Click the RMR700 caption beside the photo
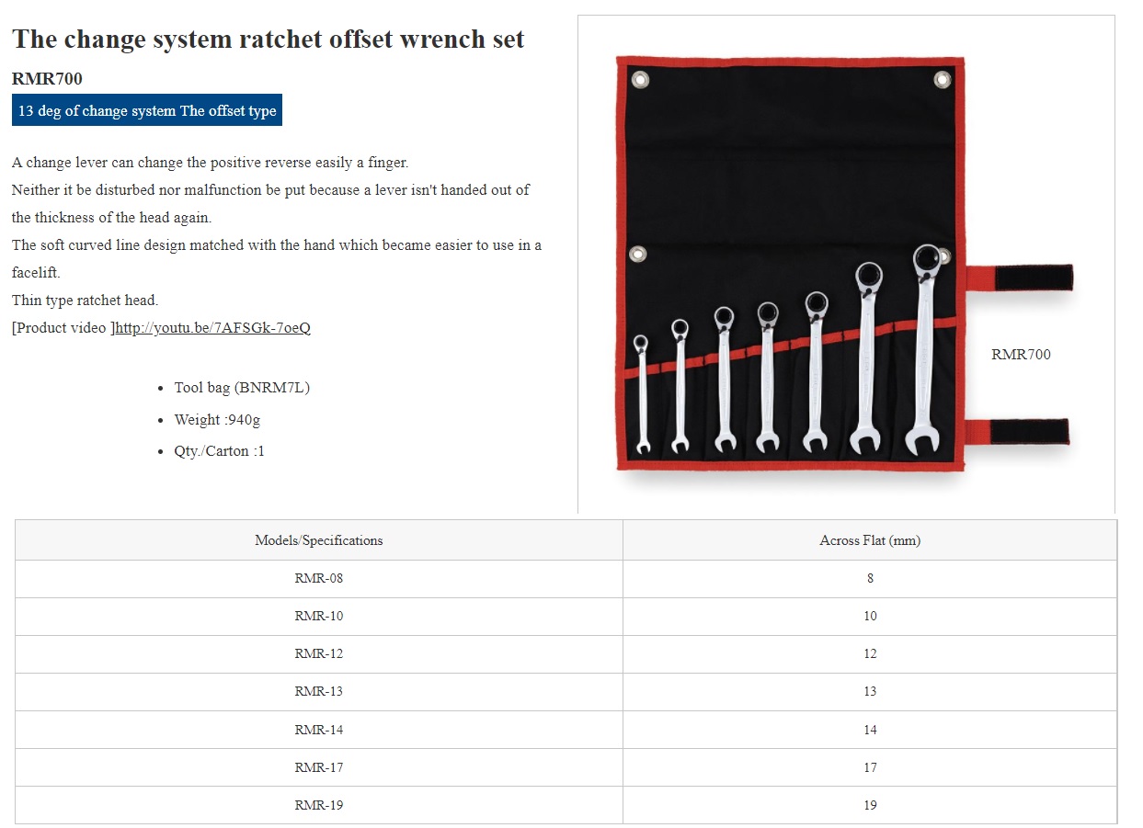 (x=1021, y=355)
